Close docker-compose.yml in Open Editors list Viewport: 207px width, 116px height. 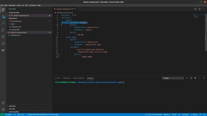click(9, 15)
